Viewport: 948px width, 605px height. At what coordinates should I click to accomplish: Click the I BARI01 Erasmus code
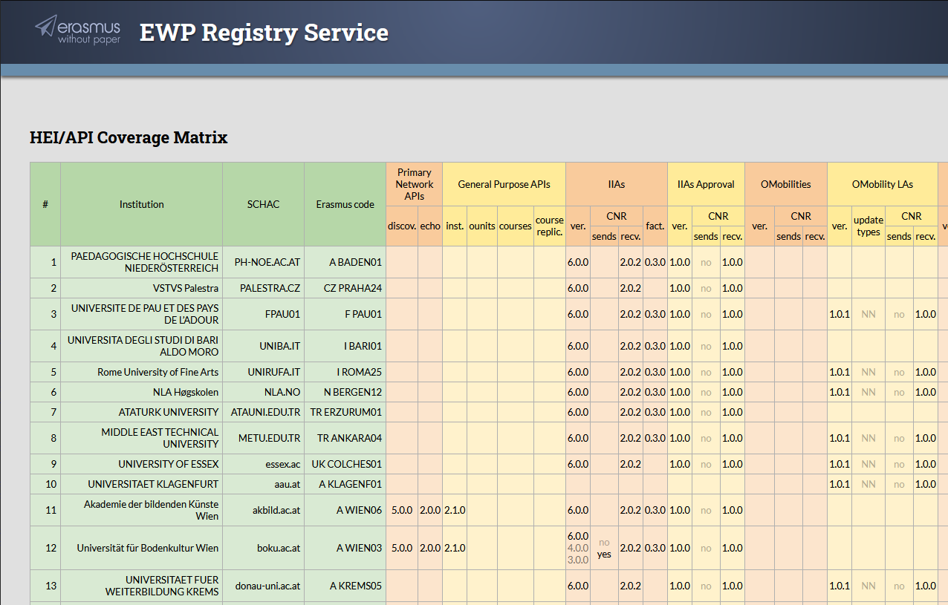click(x=345, y=346)
